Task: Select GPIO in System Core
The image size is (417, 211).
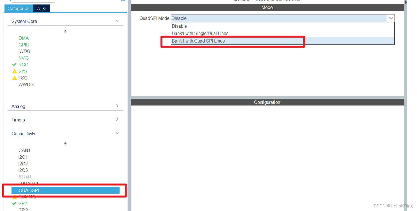Action: tap(24, 45)
